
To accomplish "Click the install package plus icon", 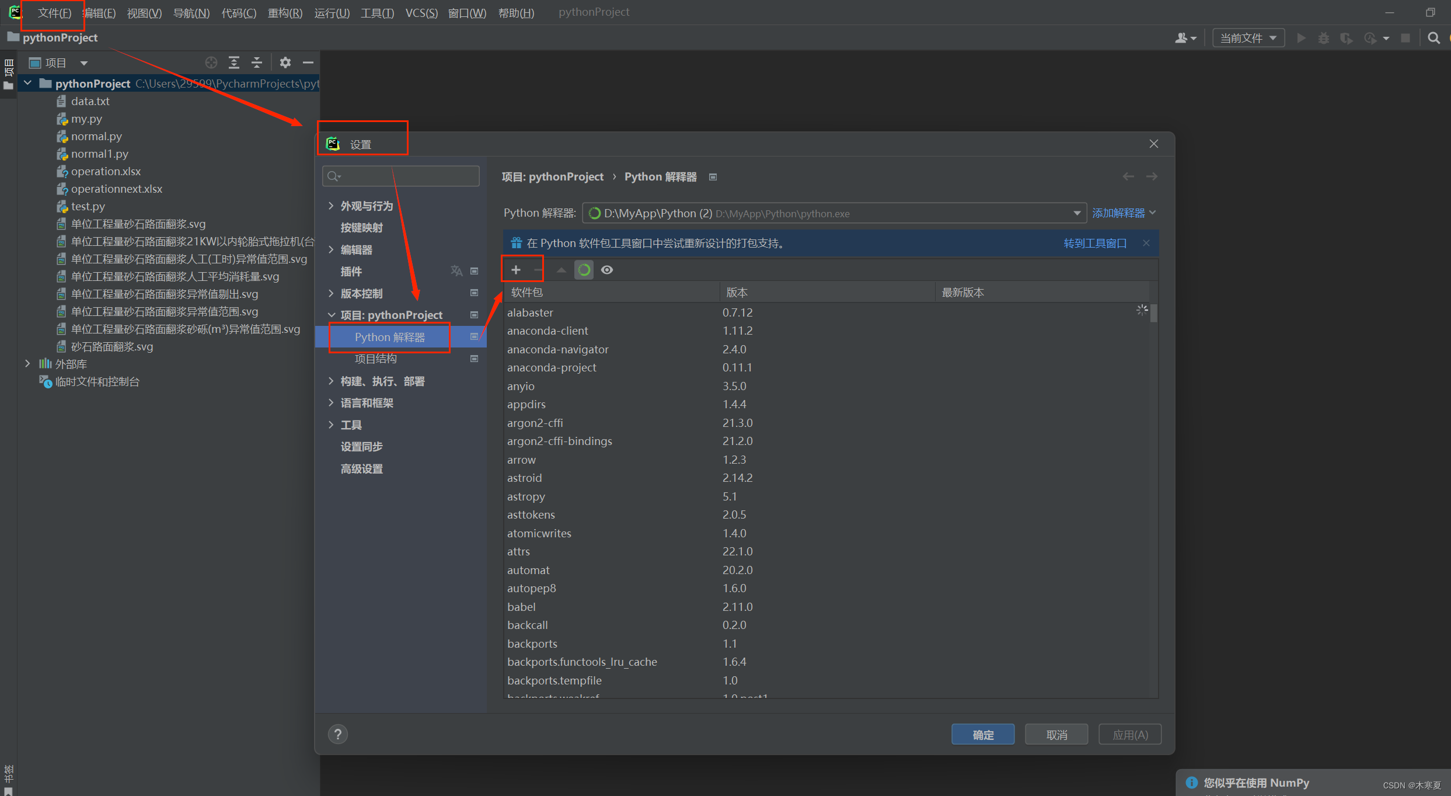I will [x=515, y=270].
